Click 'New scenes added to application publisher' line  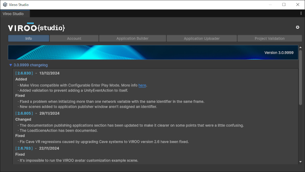pyautogui.click(x=87, y=107)
